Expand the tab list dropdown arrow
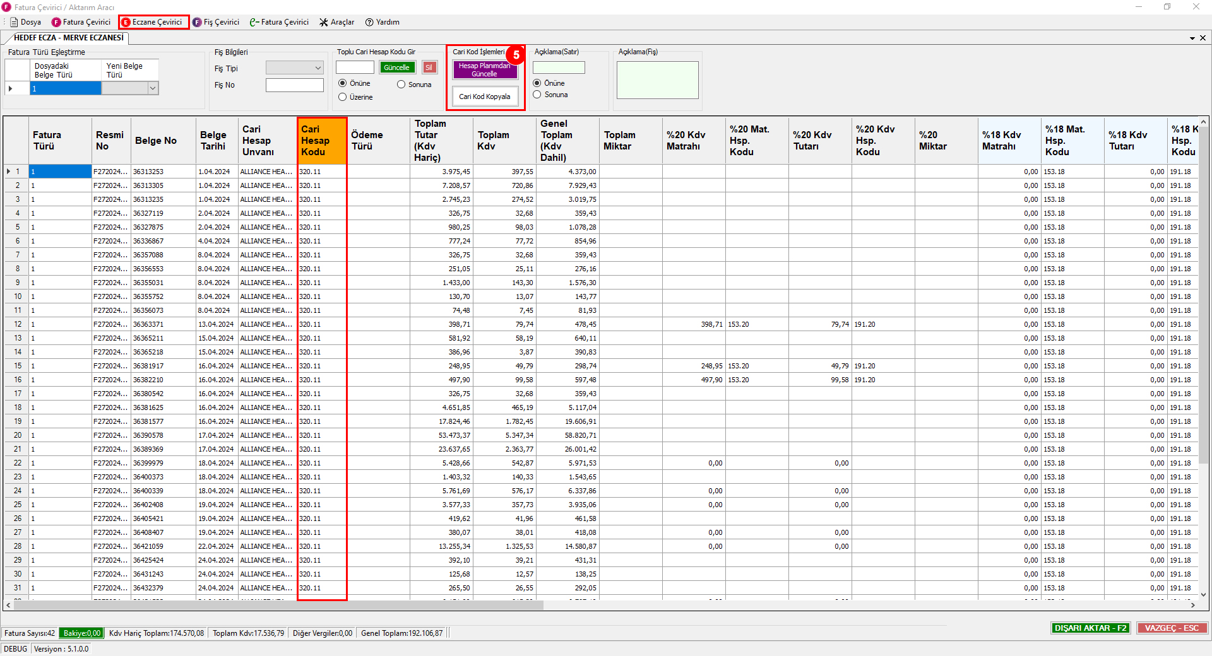The height and width of the screenshot is (656, 1212). pyautogui.click(x=1192, y=38)
